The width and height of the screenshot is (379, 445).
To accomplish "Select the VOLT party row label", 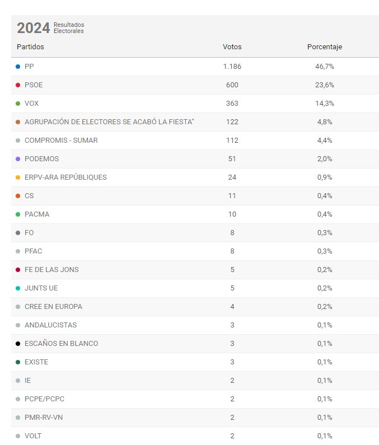I will pos(33,436).
